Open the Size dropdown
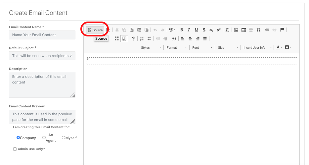This screenshot has height=165, width=309. click(228, 48)
